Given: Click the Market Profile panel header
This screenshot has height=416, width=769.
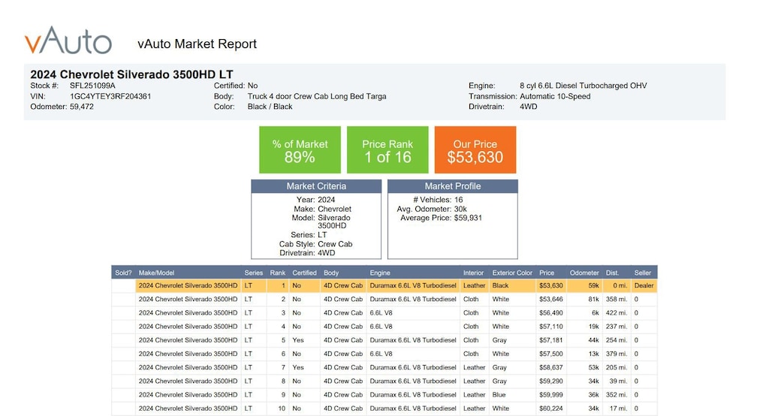Looking at the screenshot, I should pyautogui.click(x=452, y=186).
